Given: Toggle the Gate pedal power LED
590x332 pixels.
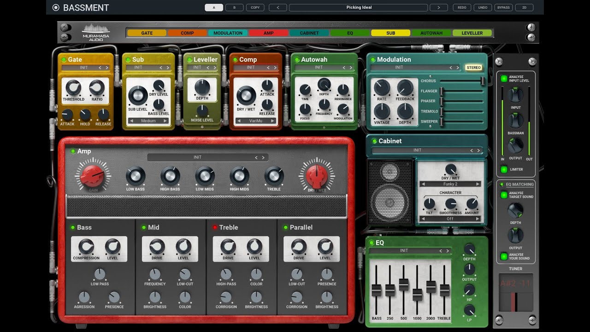Looking at the screenshot, I should tap(63, 59).
